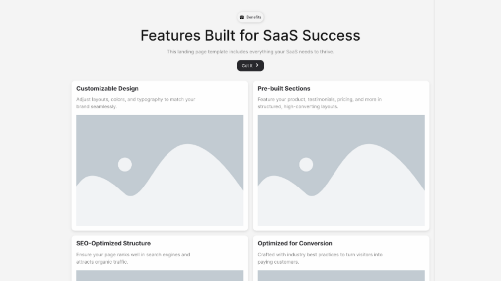Image resolution: width=501 pixels, height=281 pixels.
Task: Click the sun circle in the Pre-built Sections image
Action: coord(306,164)
